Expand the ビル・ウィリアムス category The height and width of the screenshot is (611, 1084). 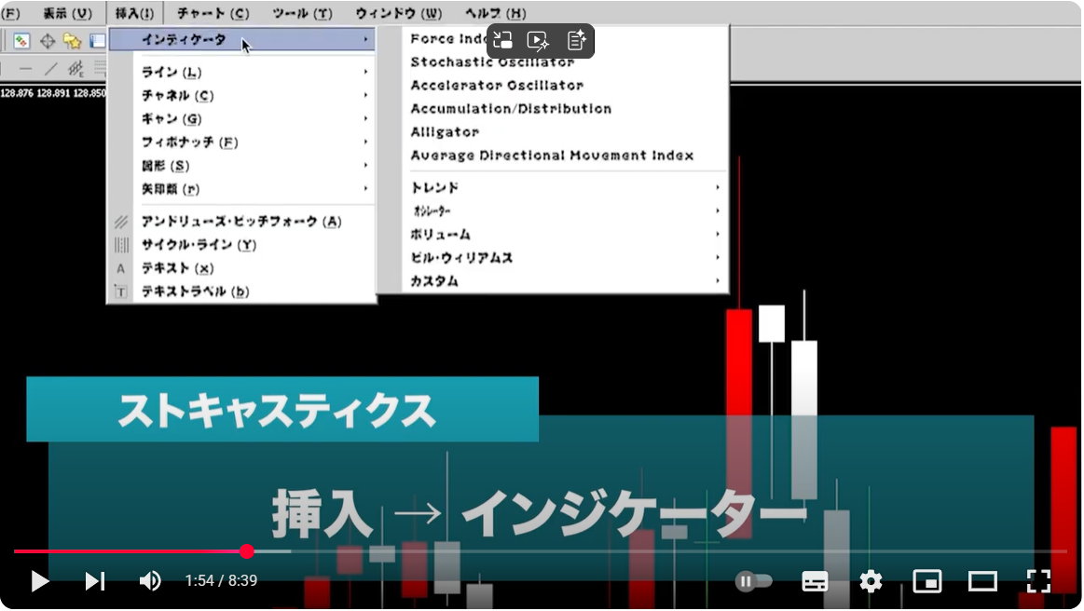565,258
